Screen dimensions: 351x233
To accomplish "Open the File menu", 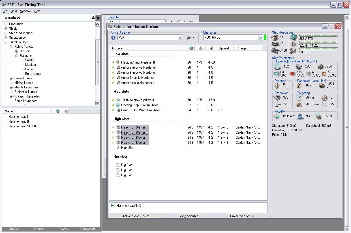I will 5,11.
